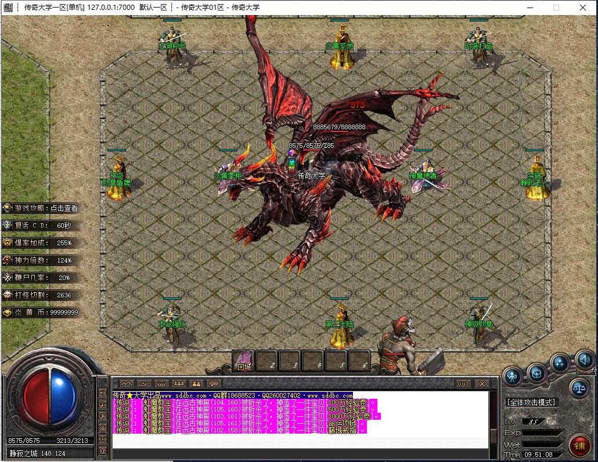The height and width of the screenshot is (462, 598).
Task: Click the 鞭尸几率: 20% row
Action: [x=41, y=278]
